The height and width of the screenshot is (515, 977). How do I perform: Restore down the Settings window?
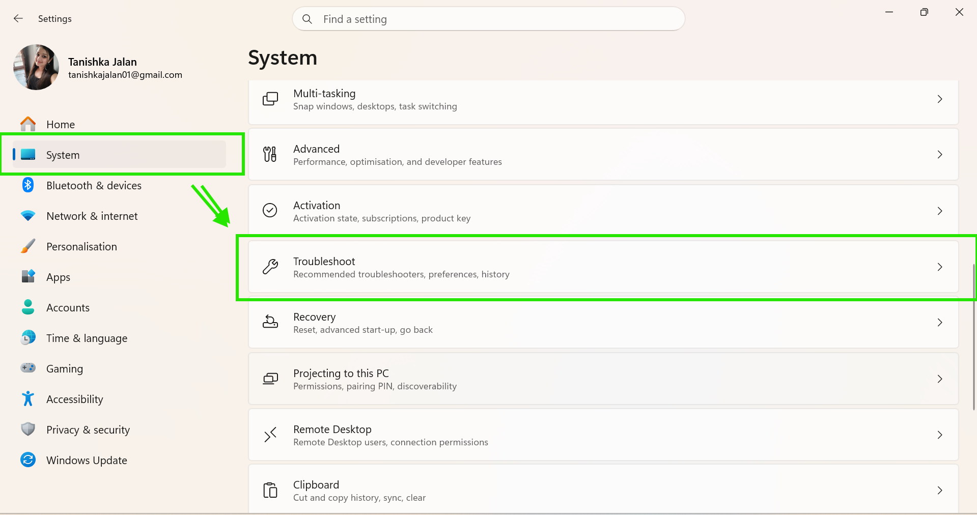(x=924, y=12)
